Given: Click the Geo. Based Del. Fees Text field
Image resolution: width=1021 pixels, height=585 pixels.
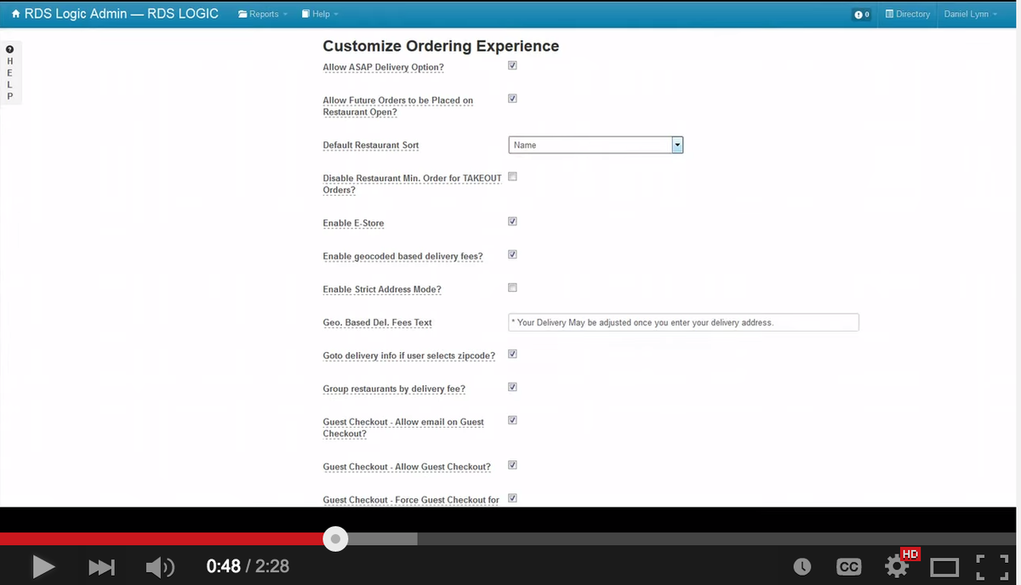Looking at the screenshot, I should point(683,322).
